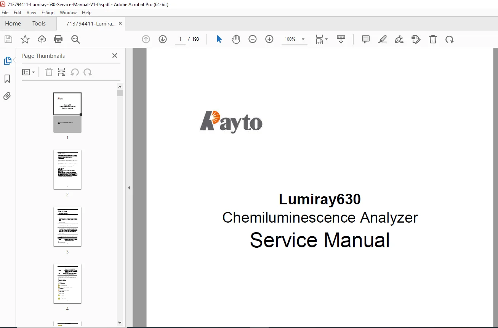
Task: Bookmark this file with the star icon
Action: click(25, 39)
